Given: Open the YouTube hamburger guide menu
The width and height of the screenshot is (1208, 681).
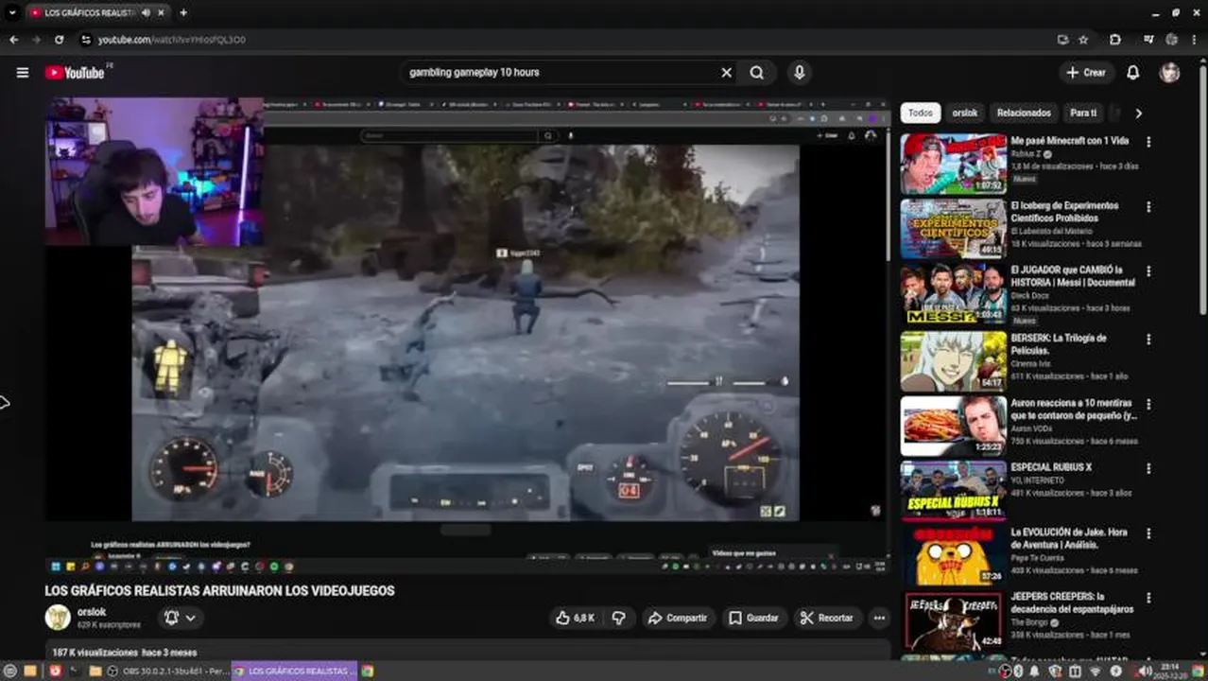Looking at the screenshot, I should pyautogui.click(x=23, y=73).
